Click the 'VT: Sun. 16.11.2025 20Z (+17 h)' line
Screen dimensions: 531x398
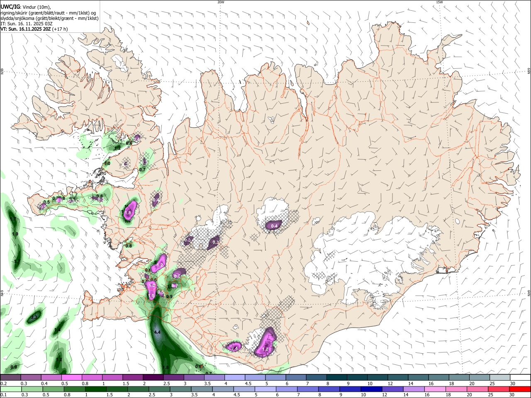pyautogui.click(x=34, y=29)
